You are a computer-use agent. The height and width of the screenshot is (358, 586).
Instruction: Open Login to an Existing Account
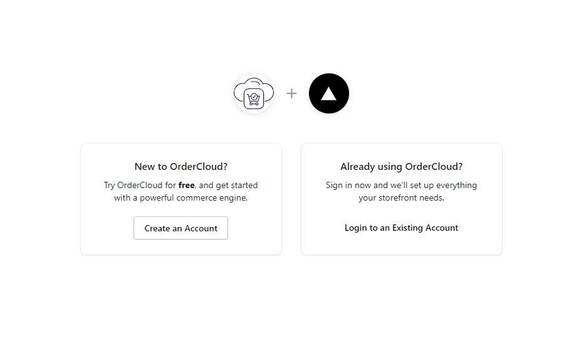[x=401, y=228]
